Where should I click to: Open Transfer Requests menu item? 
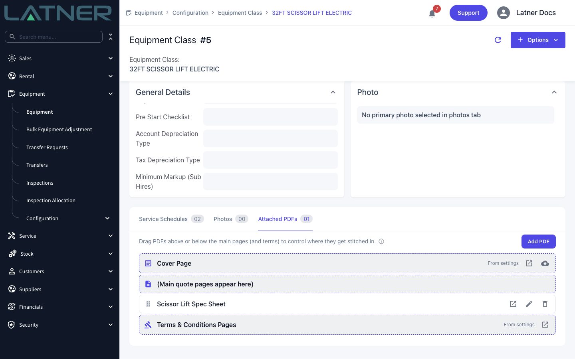[x=47, y=147]
